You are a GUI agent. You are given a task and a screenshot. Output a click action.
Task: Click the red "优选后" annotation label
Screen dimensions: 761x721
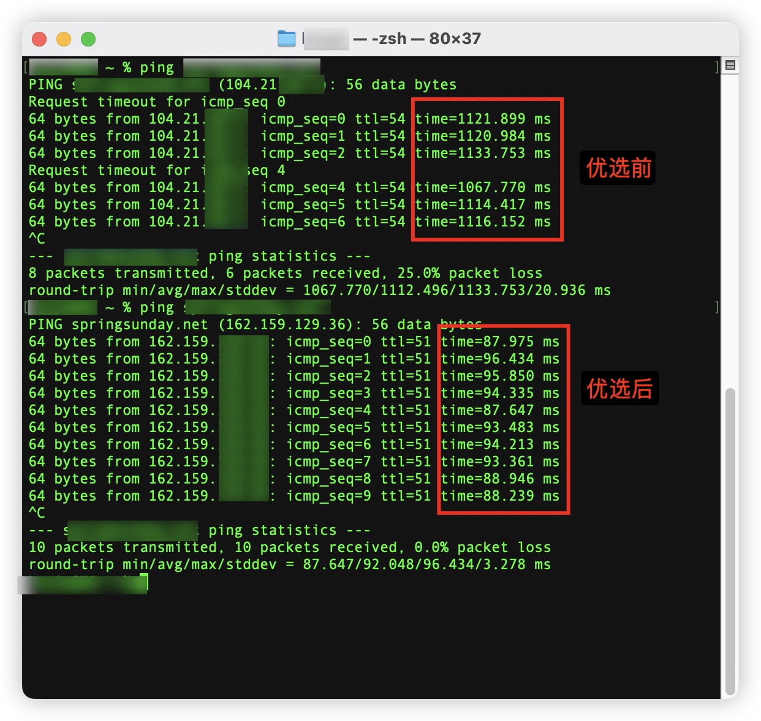[x=619, y=388]
